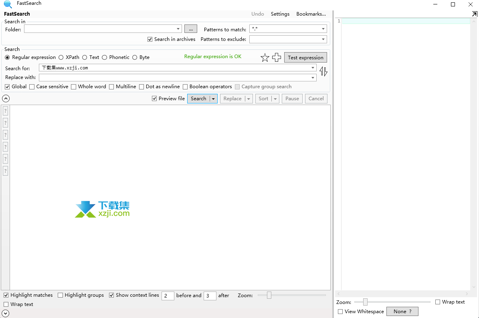Click the swap arrows icon beside Search for field
Image resolution: width=479 pixels, height=318 pixels.
point(323,71)
